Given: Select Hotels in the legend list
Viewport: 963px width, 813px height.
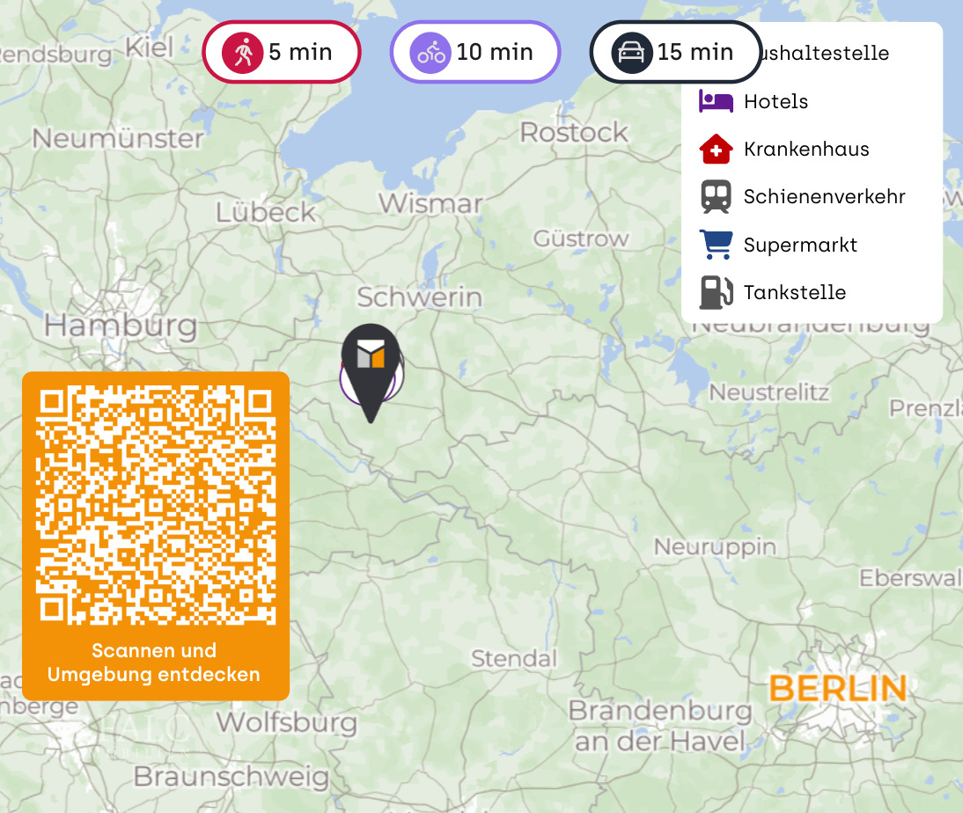Looking at the screenshot, I should [776, 101].
